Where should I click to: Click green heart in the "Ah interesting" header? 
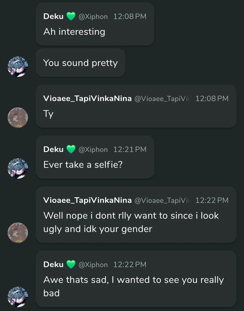pos(71,17)
